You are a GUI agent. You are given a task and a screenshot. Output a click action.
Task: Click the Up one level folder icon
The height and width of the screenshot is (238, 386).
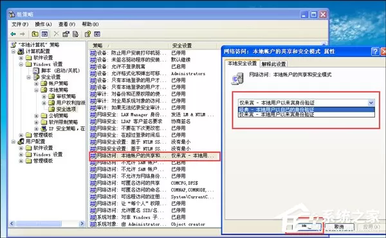coord(35,34)
